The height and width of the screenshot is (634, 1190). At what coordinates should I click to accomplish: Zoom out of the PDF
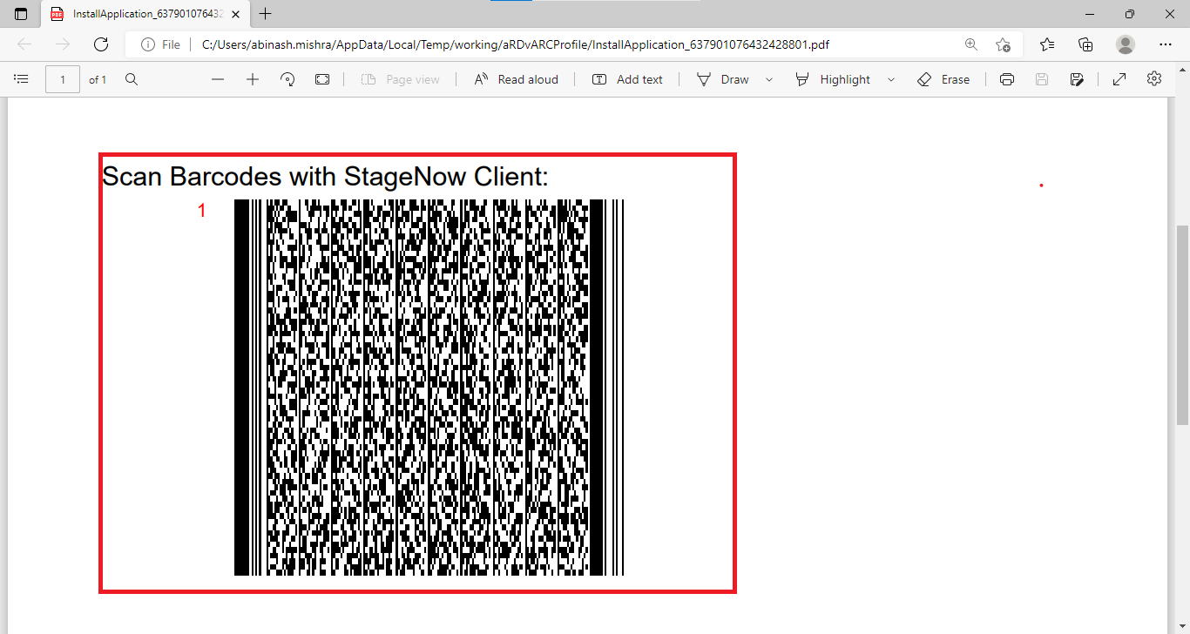tap(218, 79)
